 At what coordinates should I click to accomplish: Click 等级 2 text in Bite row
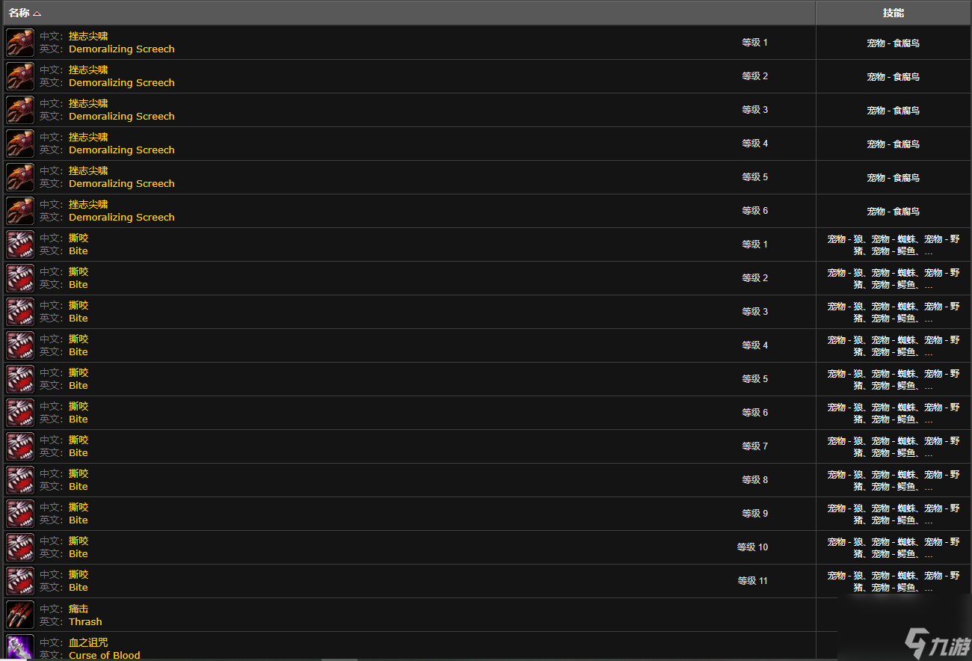click(x=754, y=278)
